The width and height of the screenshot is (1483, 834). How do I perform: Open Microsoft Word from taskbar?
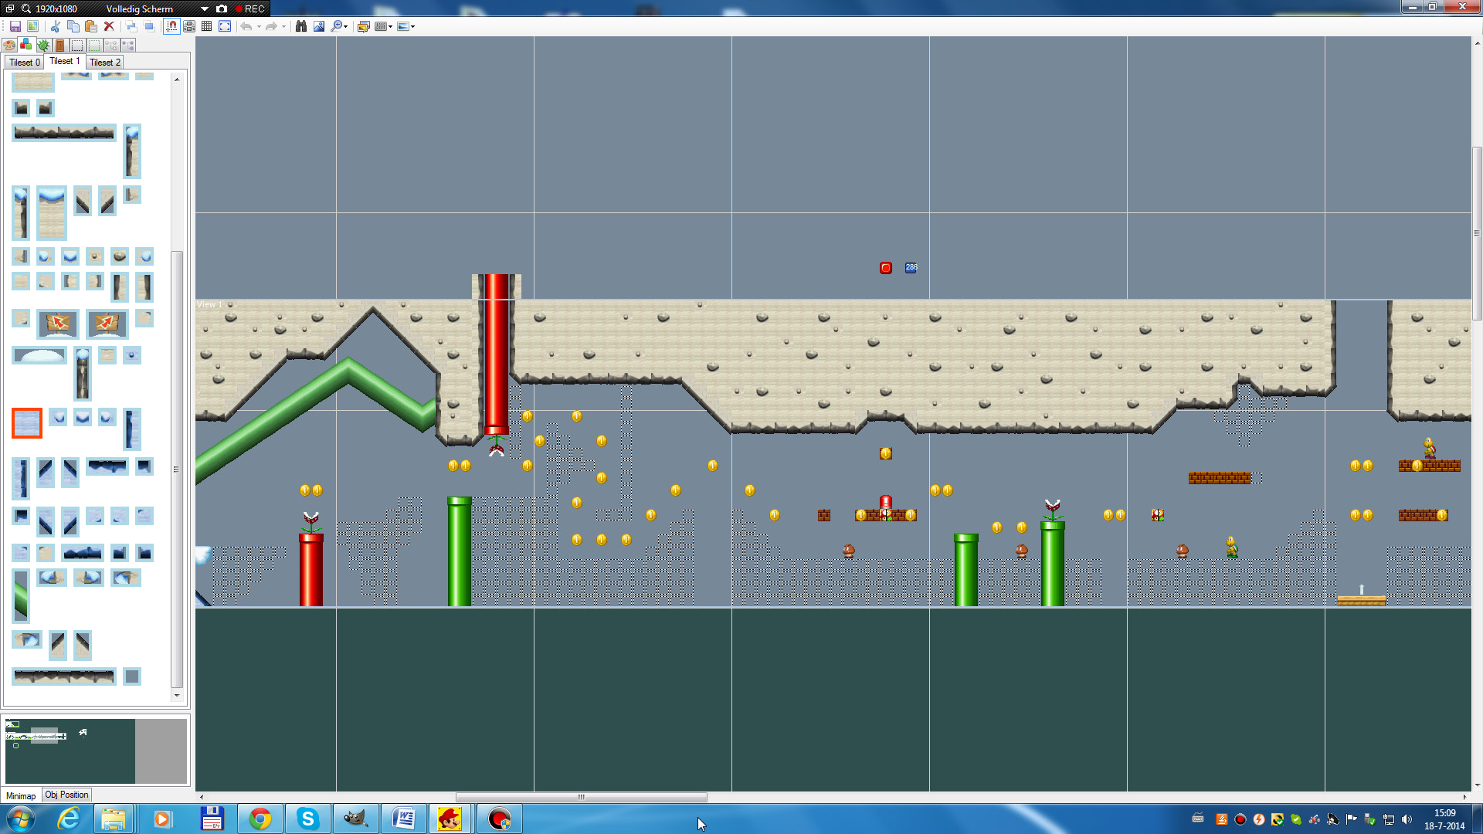404,819
